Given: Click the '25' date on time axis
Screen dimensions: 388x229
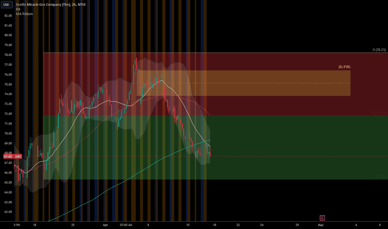Looking at the screenshot, I should click(73, 225).
